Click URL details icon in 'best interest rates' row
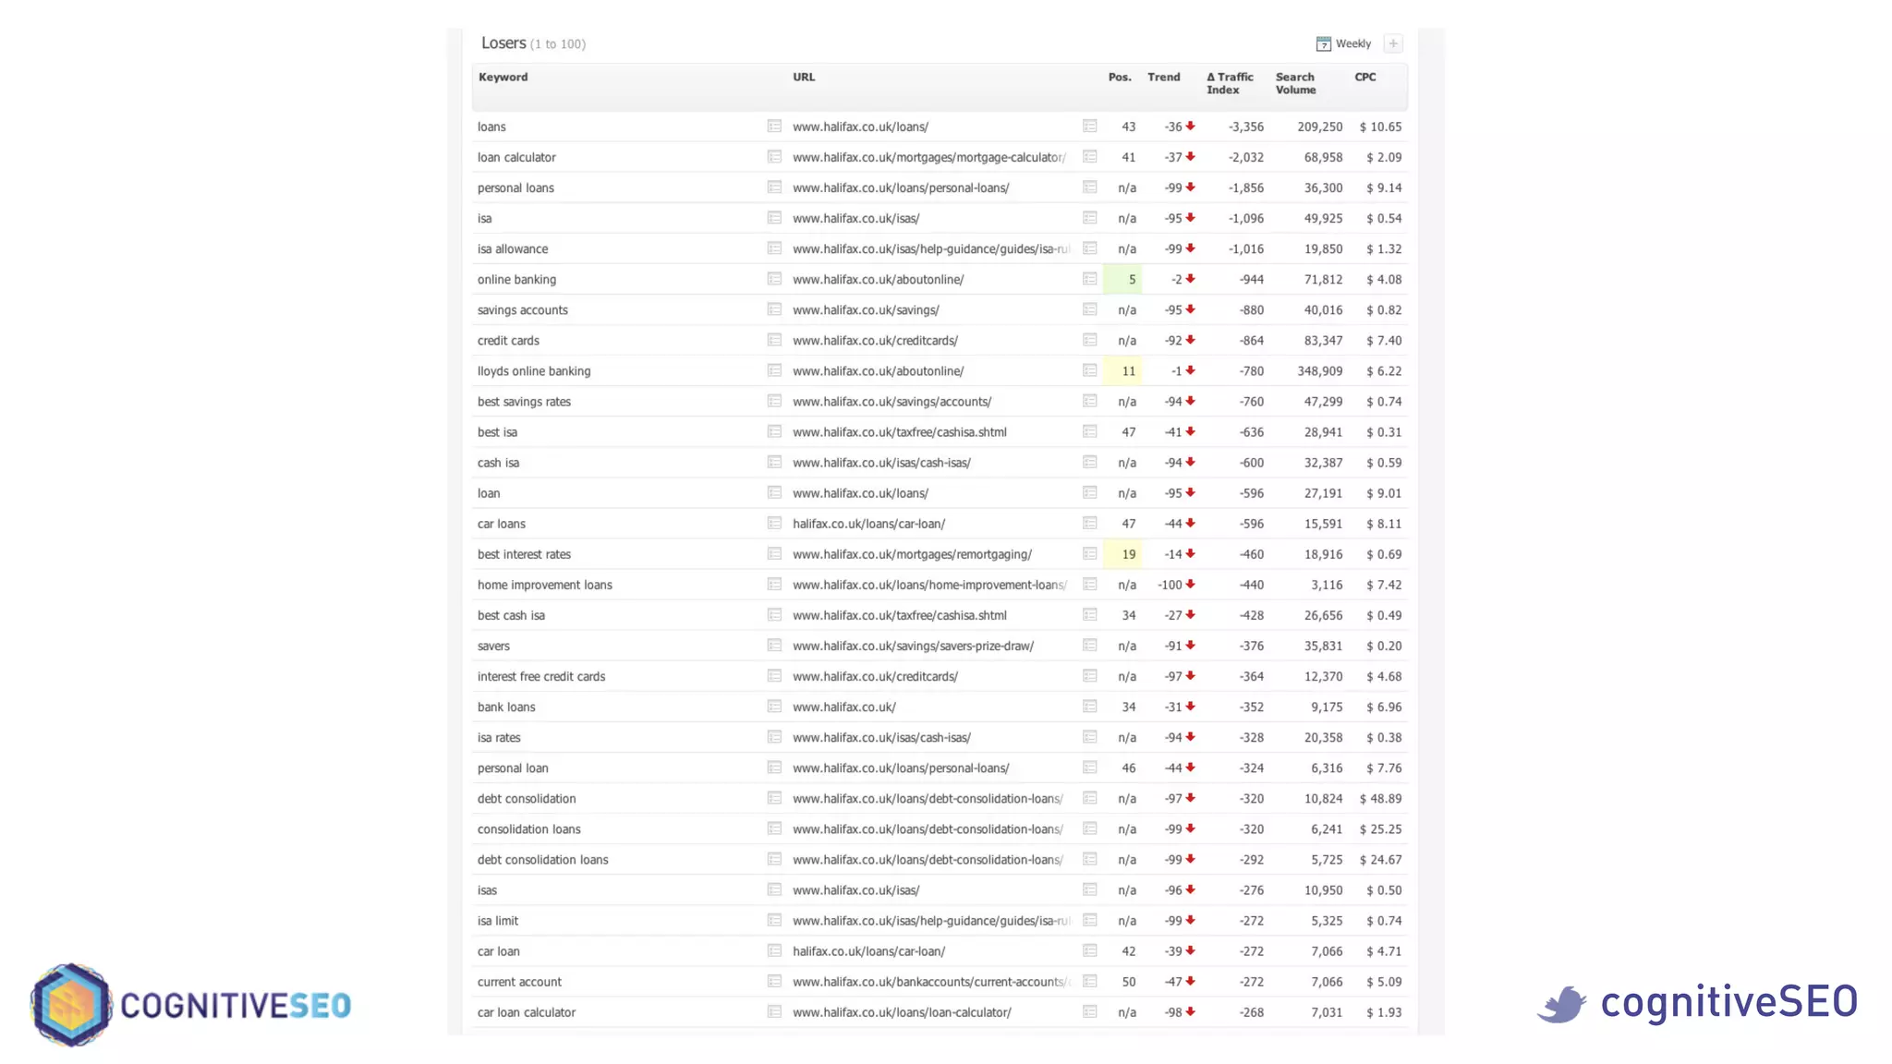 [1090, 553]
